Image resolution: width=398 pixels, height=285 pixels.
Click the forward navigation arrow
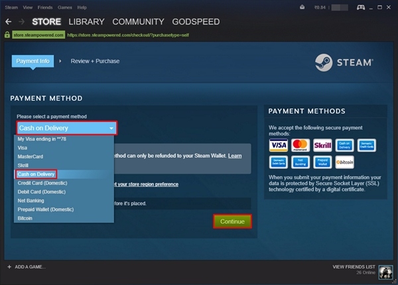click(x=21, y=22)
